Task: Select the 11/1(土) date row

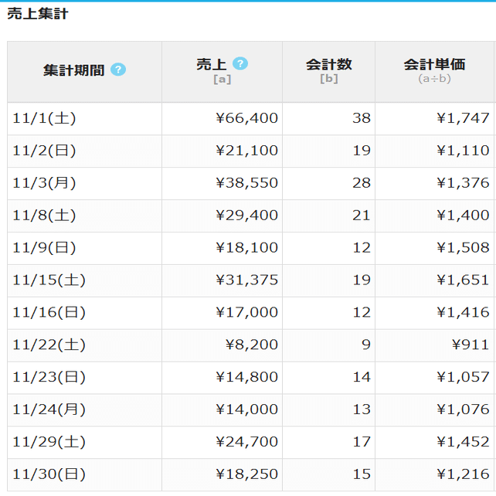Action: tap(45, 118)
